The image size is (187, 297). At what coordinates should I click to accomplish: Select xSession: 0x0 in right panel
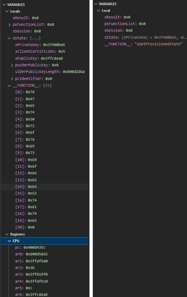tap(118, 30)
